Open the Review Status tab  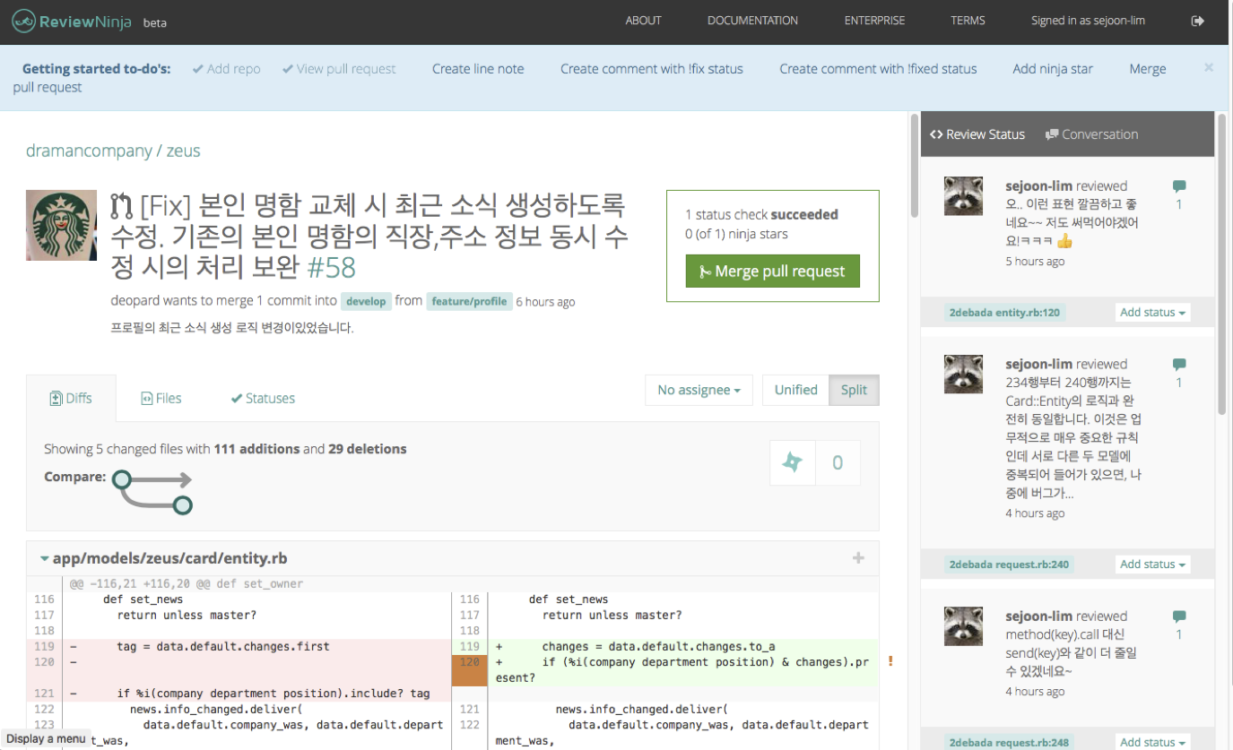tap(977, 134)
